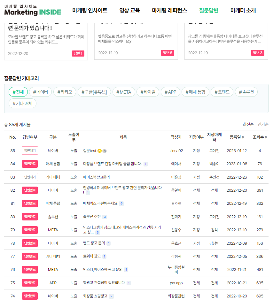Click the date 2022-12-26 in the table

coord(237,177)
